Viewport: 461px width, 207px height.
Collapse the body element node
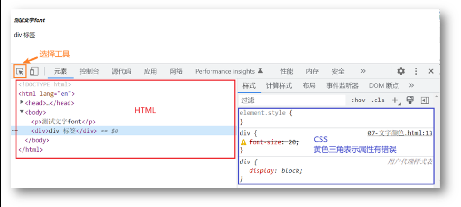[22, 112]
